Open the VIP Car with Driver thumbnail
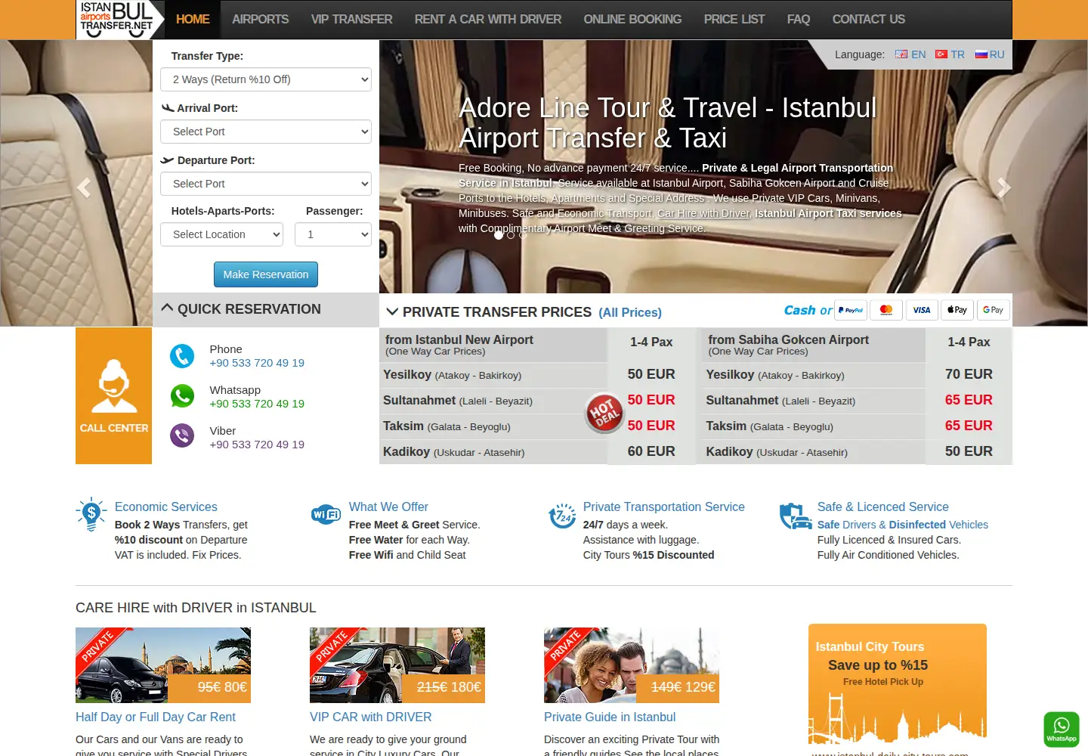 click(x=397, y=665)
